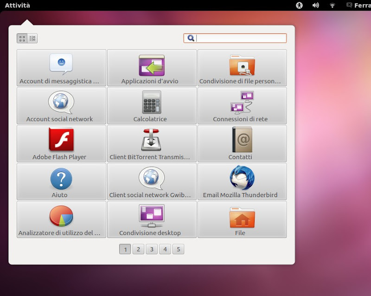Switch to list view layout
This screenshot has height=296, width=371.
tap(32, 39)
